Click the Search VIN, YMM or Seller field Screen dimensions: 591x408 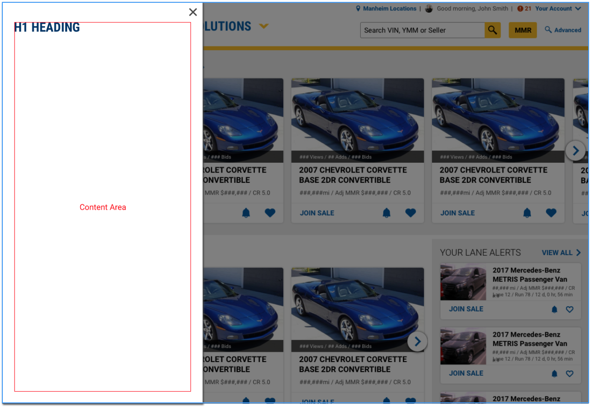pos(422,30)
